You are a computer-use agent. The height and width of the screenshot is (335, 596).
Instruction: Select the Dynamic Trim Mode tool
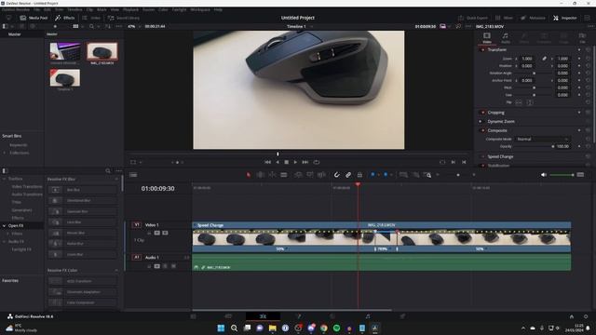click(272, 175)
